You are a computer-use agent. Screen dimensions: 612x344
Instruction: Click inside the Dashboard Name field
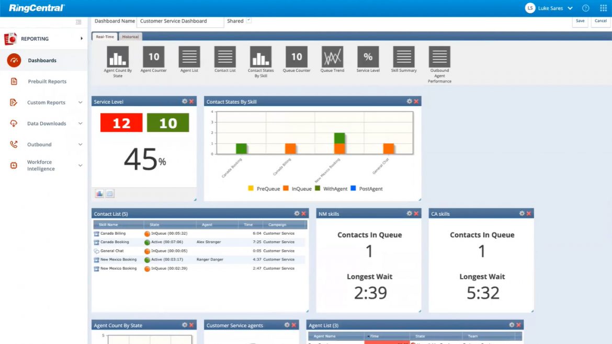(x=180, y=21)
